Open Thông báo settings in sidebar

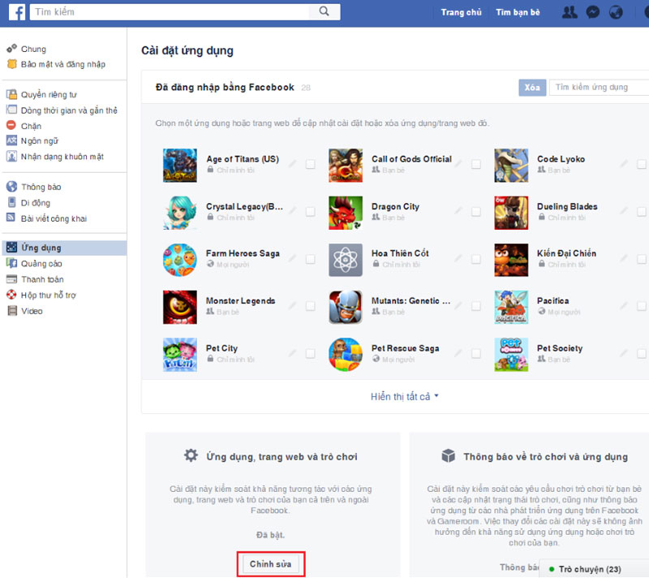(41, 187)
